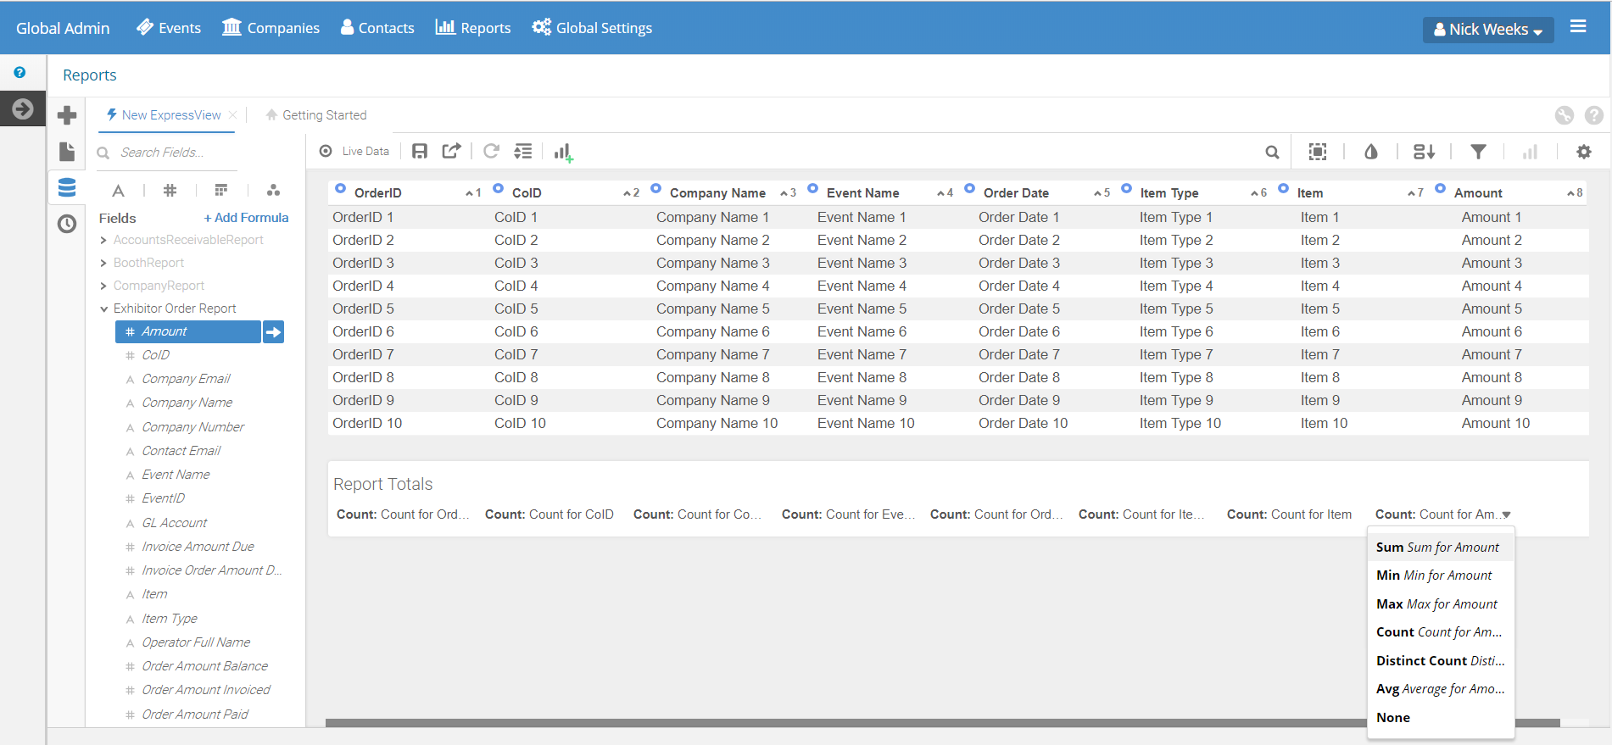Choose Sum for Amount from the menu
This screenshot has height=745, width=1612.
(1437, 548)
